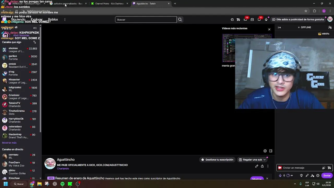Bookmark the page with the star icon
Viewport: 334px width, 188px height.
tap(306, 11)
